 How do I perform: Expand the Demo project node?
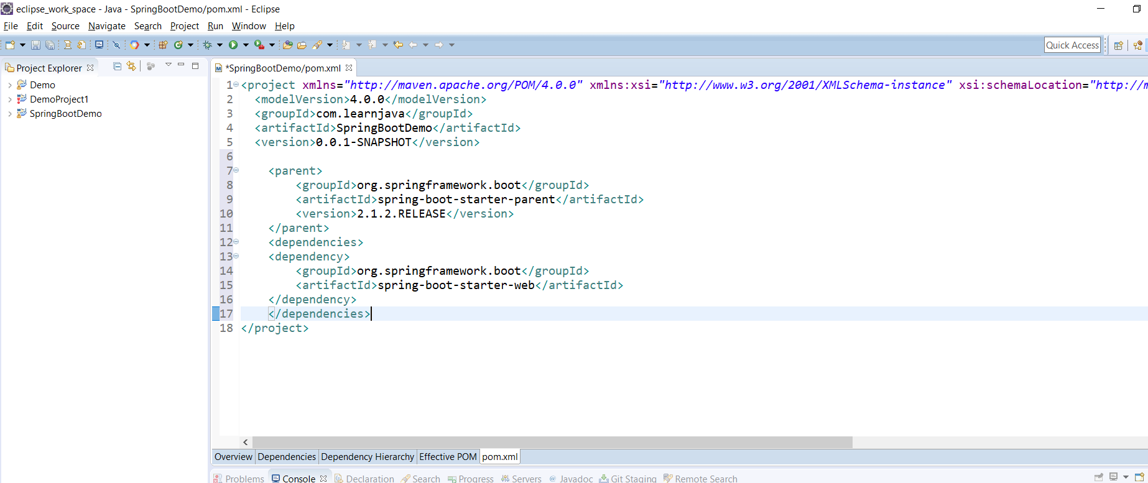click(9, 85)
